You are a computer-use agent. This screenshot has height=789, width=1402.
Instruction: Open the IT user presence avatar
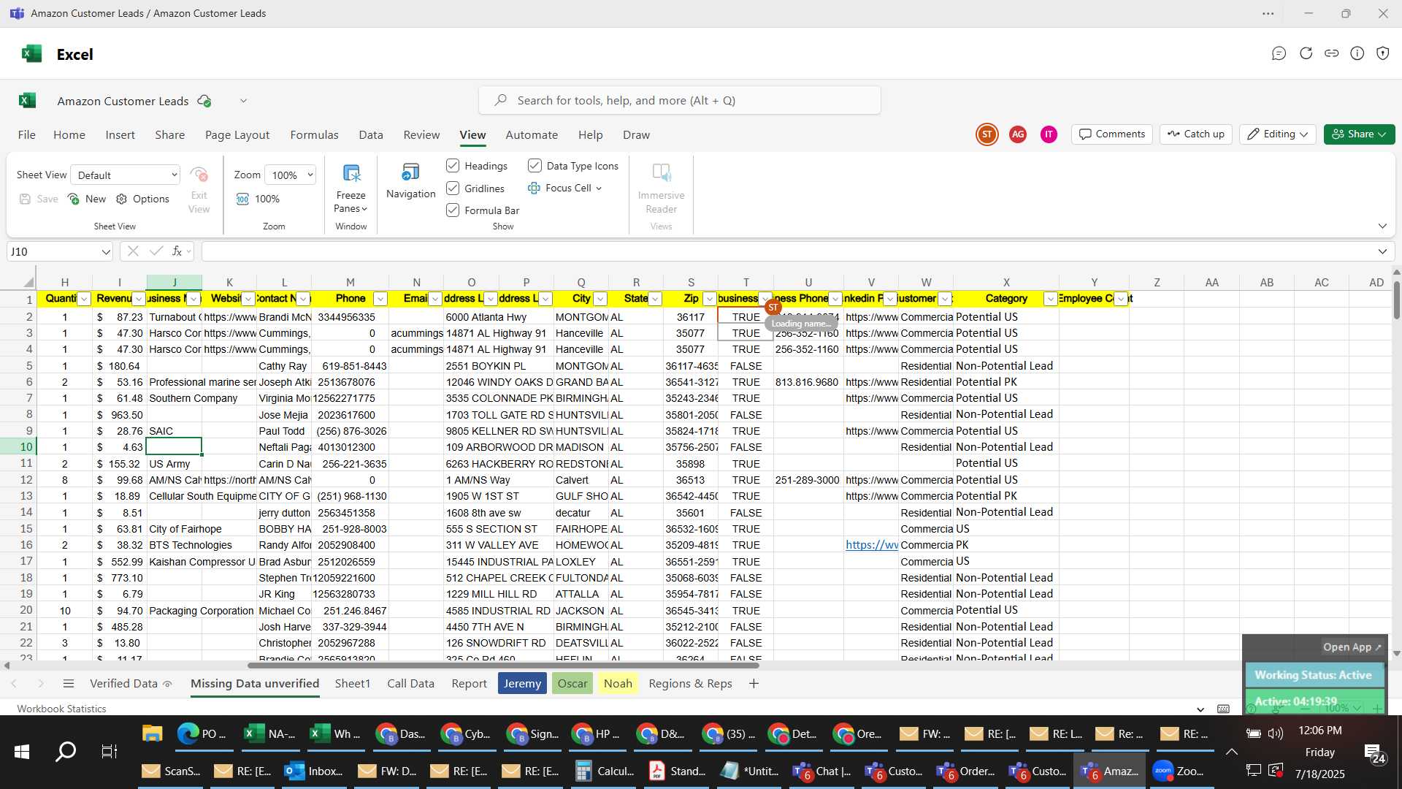pos(1049,134)
